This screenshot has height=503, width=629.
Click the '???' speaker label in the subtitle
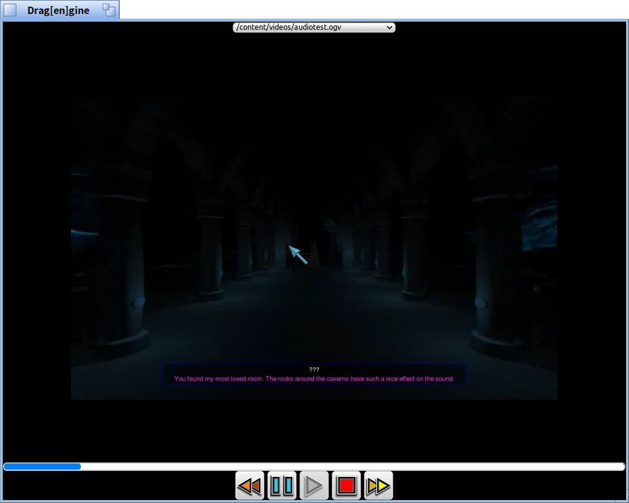tap(314, 370)
